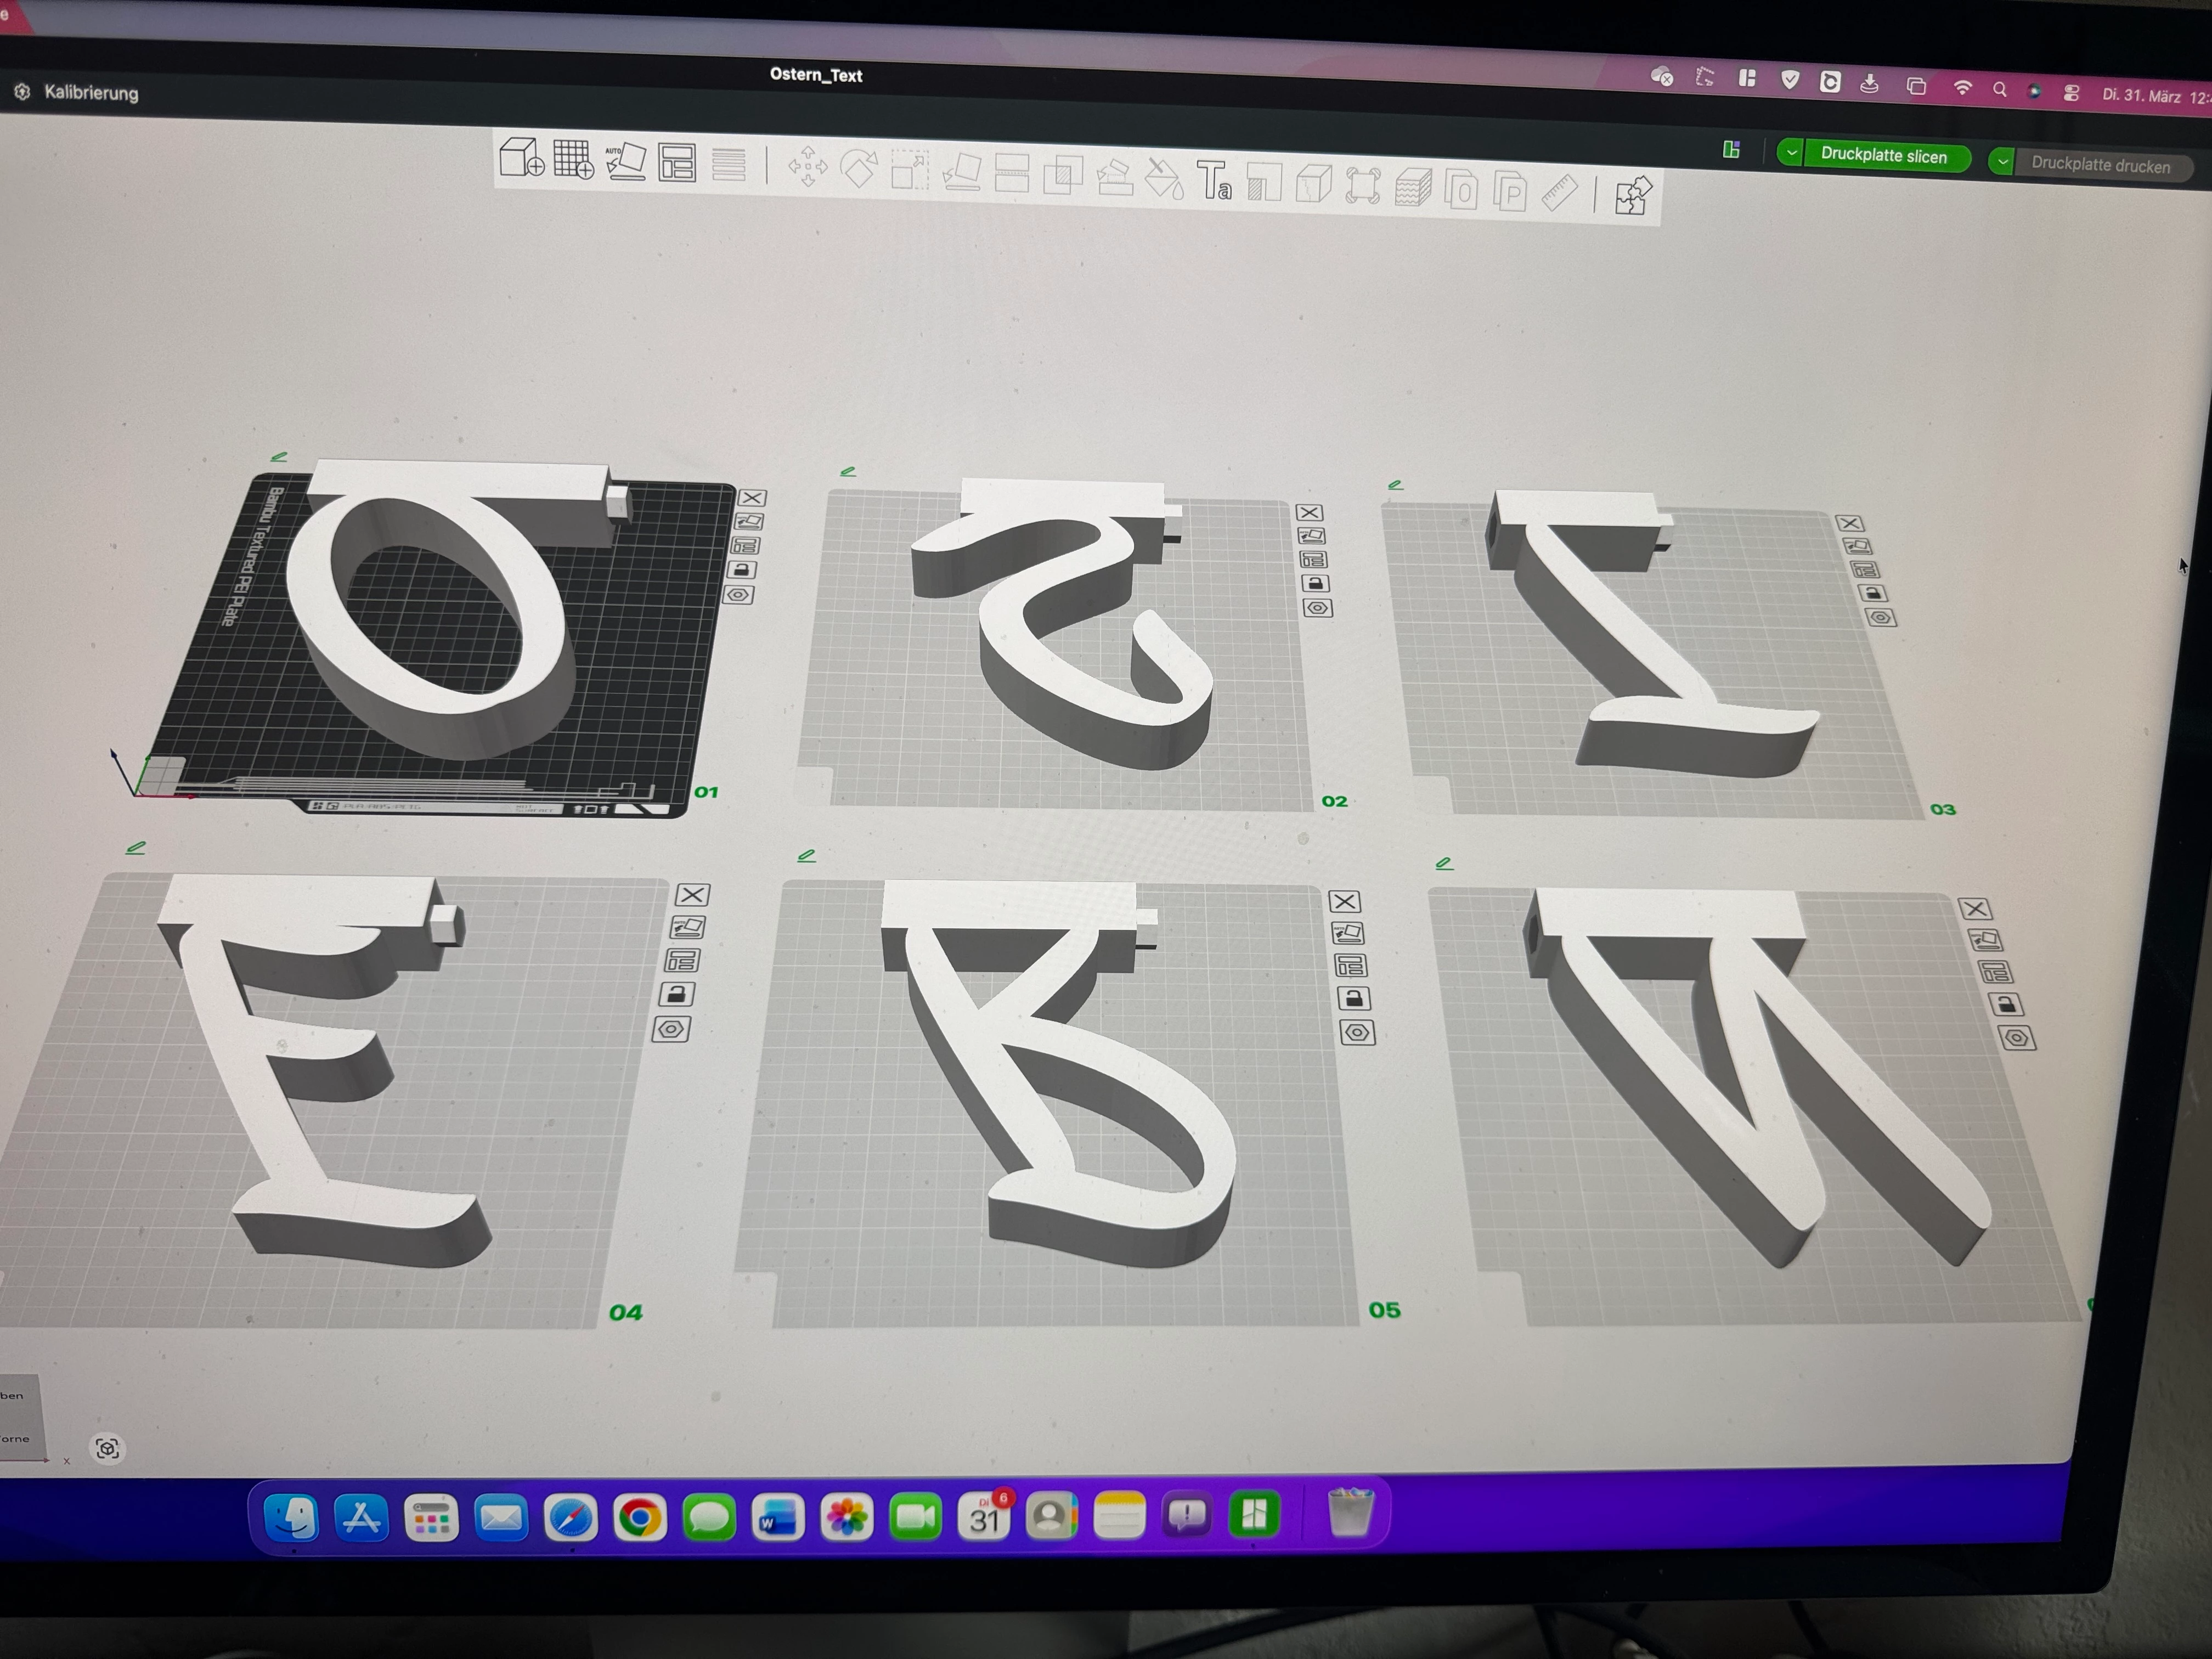The image size is (2212, 1659).
Task: Remove all objects from plate 03
Action: click(1849, 523)
